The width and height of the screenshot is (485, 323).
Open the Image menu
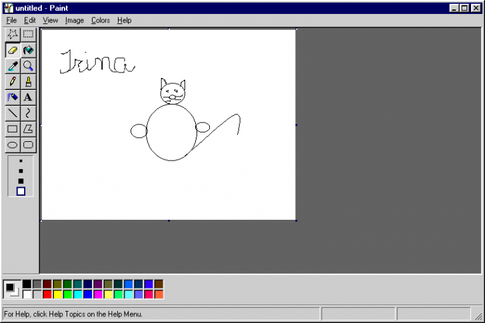(x=74, y=21)
